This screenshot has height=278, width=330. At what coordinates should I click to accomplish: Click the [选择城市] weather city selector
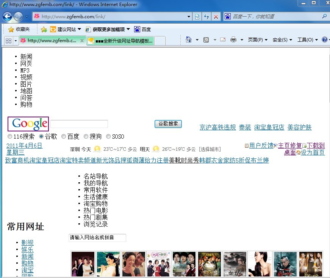tap(210, 149)
